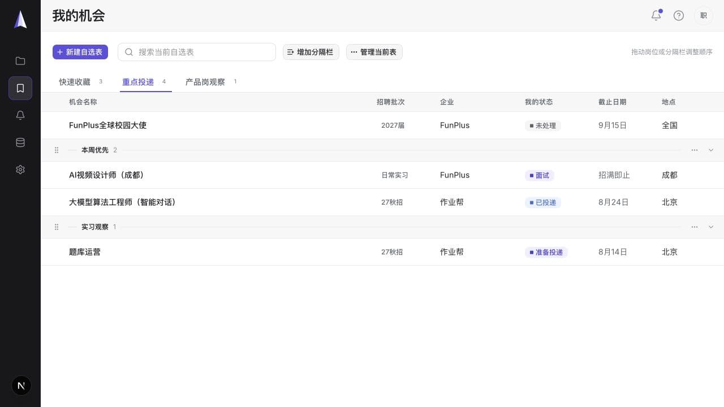Click 作业帮 in the 题库运营 row
Screen dimensions: 724x407
pos(452,252)
